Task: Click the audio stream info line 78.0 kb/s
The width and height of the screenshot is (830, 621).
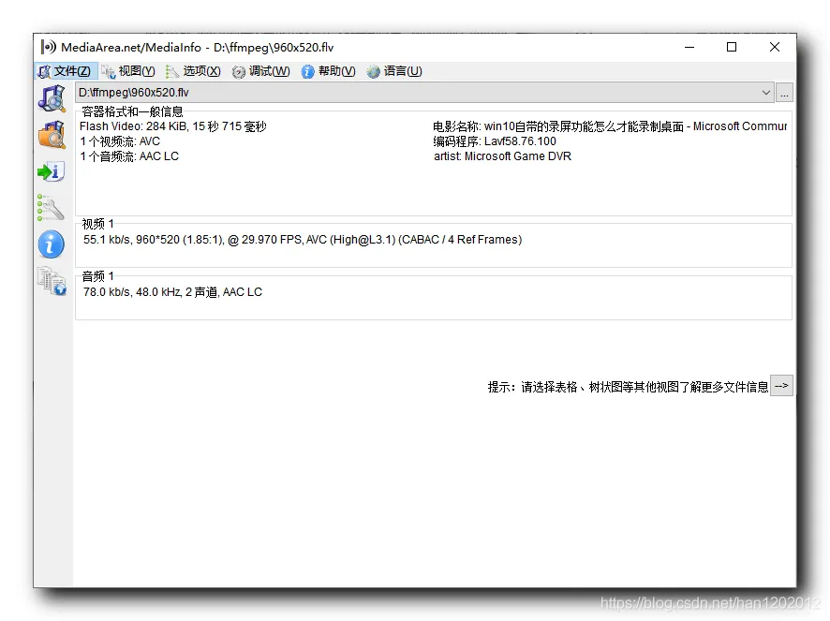Action: [x=172, y=292]
